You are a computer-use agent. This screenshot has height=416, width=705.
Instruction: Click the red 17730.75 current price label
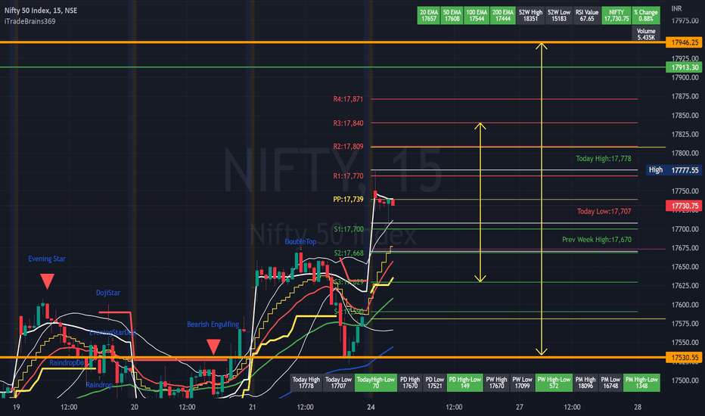685,206
